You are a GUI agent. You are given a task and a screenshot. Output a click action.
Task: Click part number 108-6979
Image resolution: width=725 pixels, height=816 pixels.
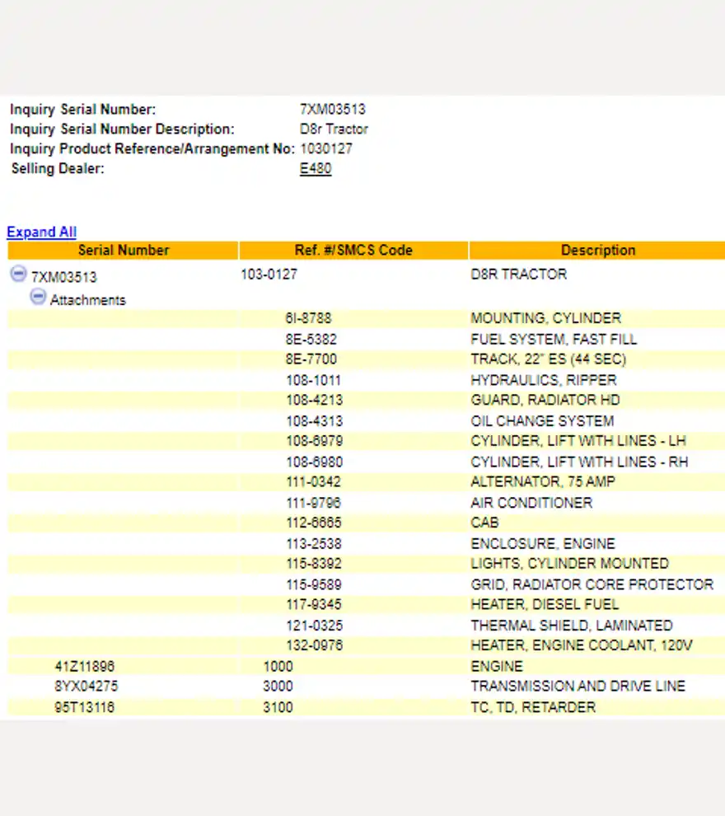(x=315, y=441)
